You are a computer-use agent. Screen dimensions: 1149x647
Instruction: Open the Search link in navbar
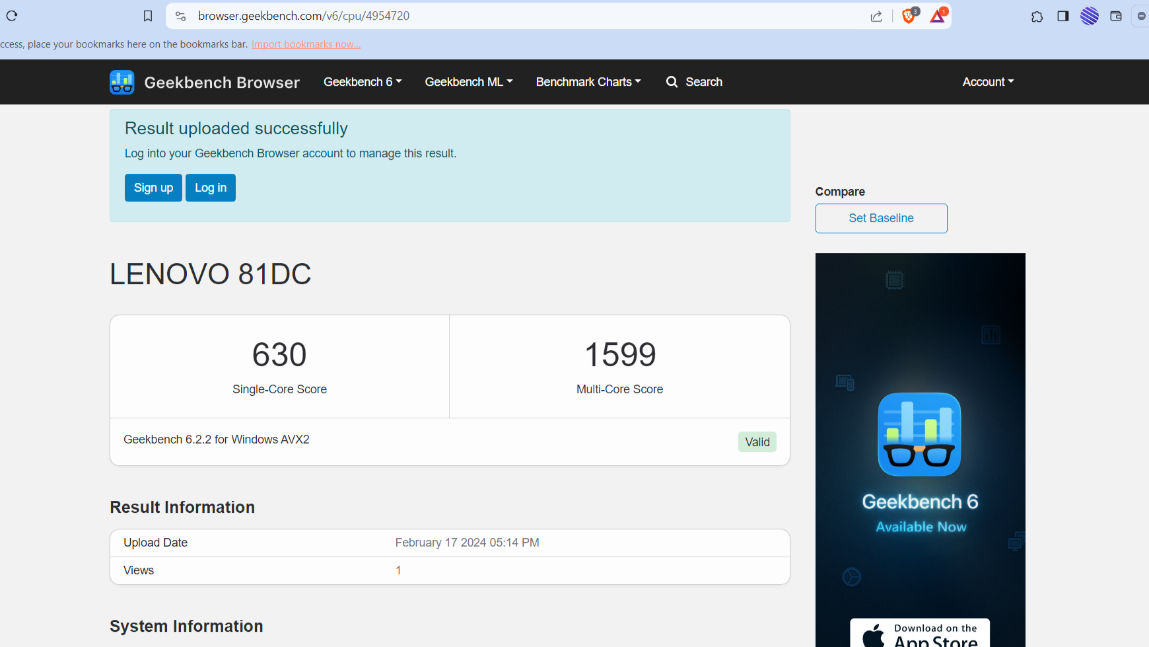coord(704,82)
